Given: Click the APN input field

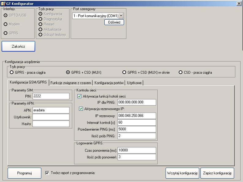Looking at the screenshot, I should 51,110.
